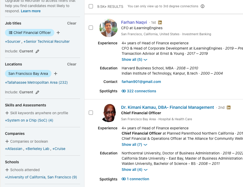Click the Indian Institute of Technology, Kanpur entry
243x187 pixels.
172,73
